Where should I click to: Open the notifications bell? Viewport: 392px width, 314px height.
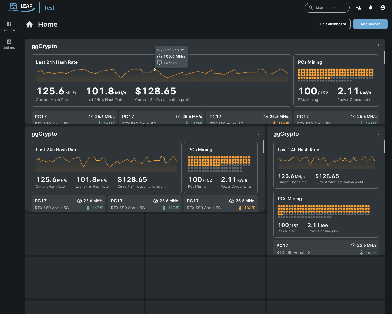[x=371, y=8]
